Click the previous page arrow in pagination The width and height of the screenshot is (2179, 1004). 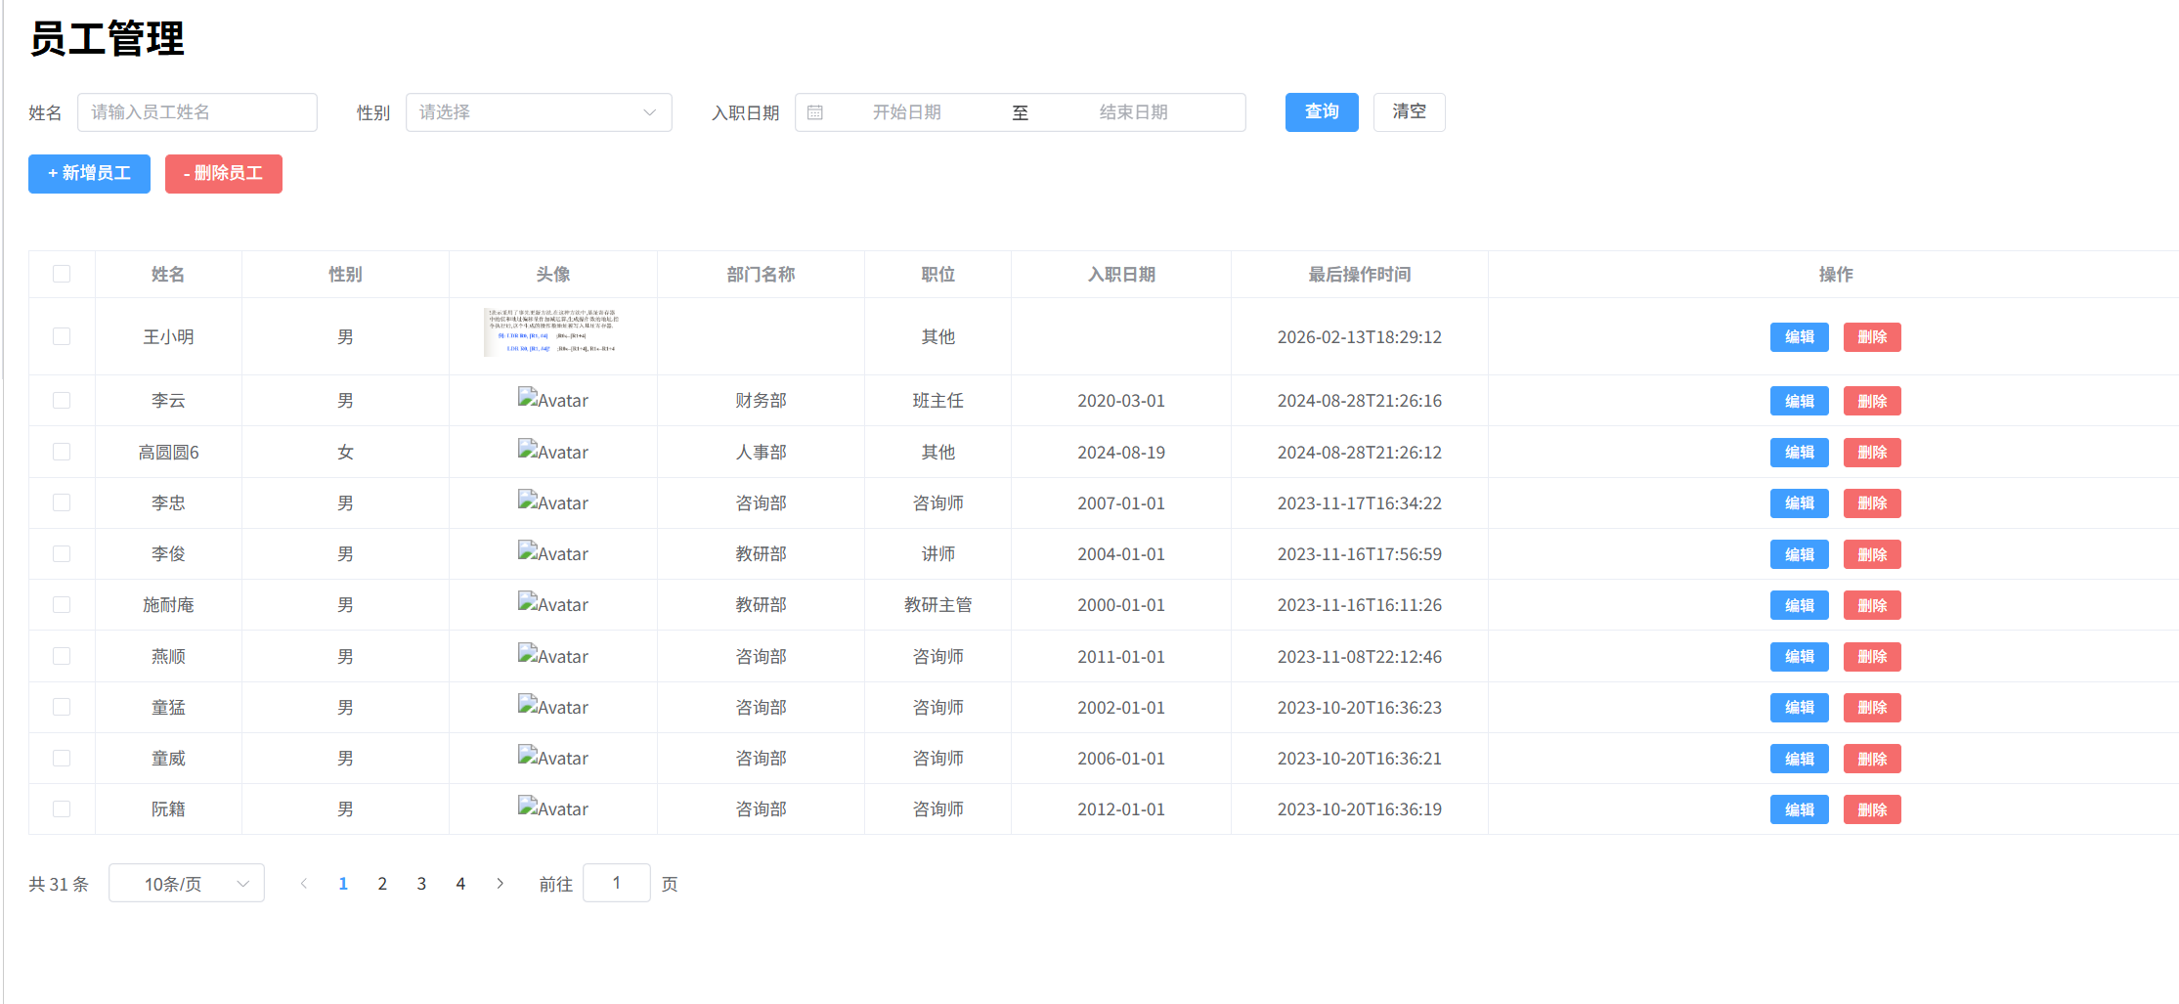304,884
